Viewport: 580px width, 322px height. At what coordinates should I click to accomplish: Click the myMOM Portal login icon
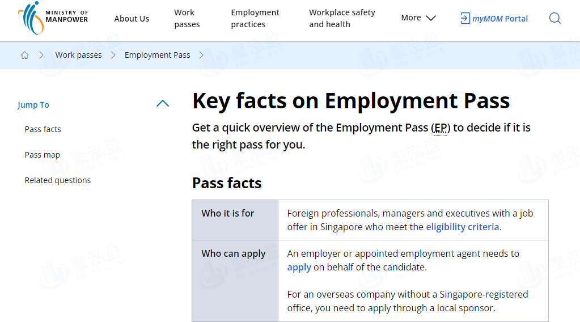tap(465, 18)
